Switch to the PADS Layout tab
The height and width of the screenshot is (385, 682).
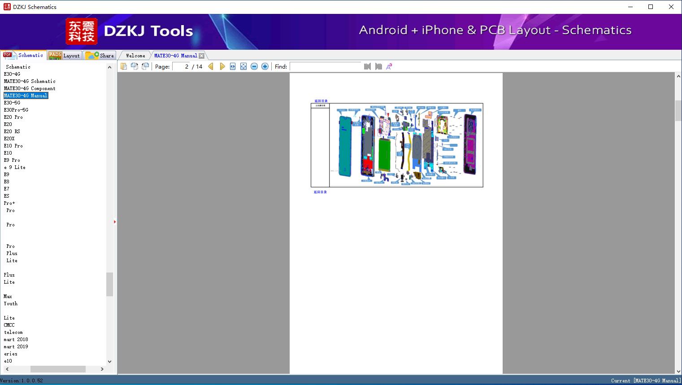65,56
